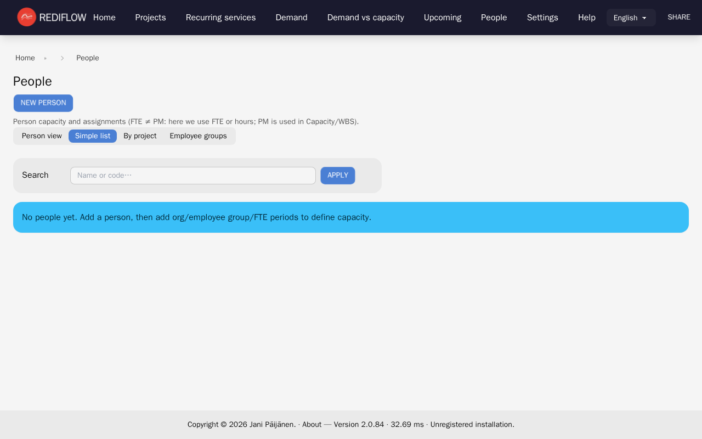Click the Share button

coord(678,18)
